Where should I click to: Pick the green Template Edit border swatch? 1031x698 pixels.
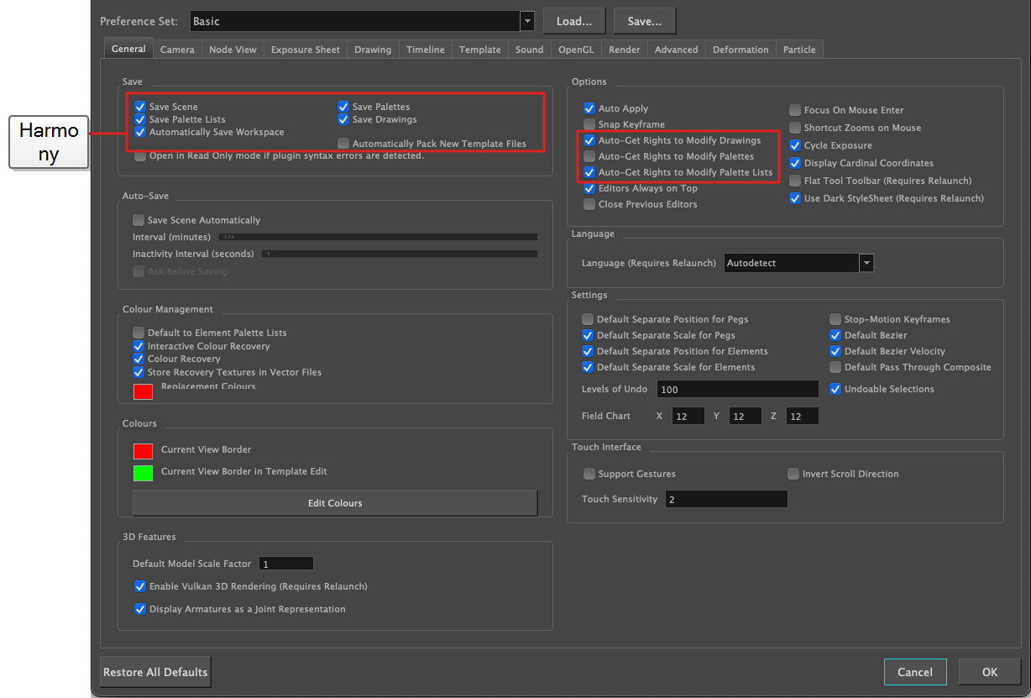143,472
